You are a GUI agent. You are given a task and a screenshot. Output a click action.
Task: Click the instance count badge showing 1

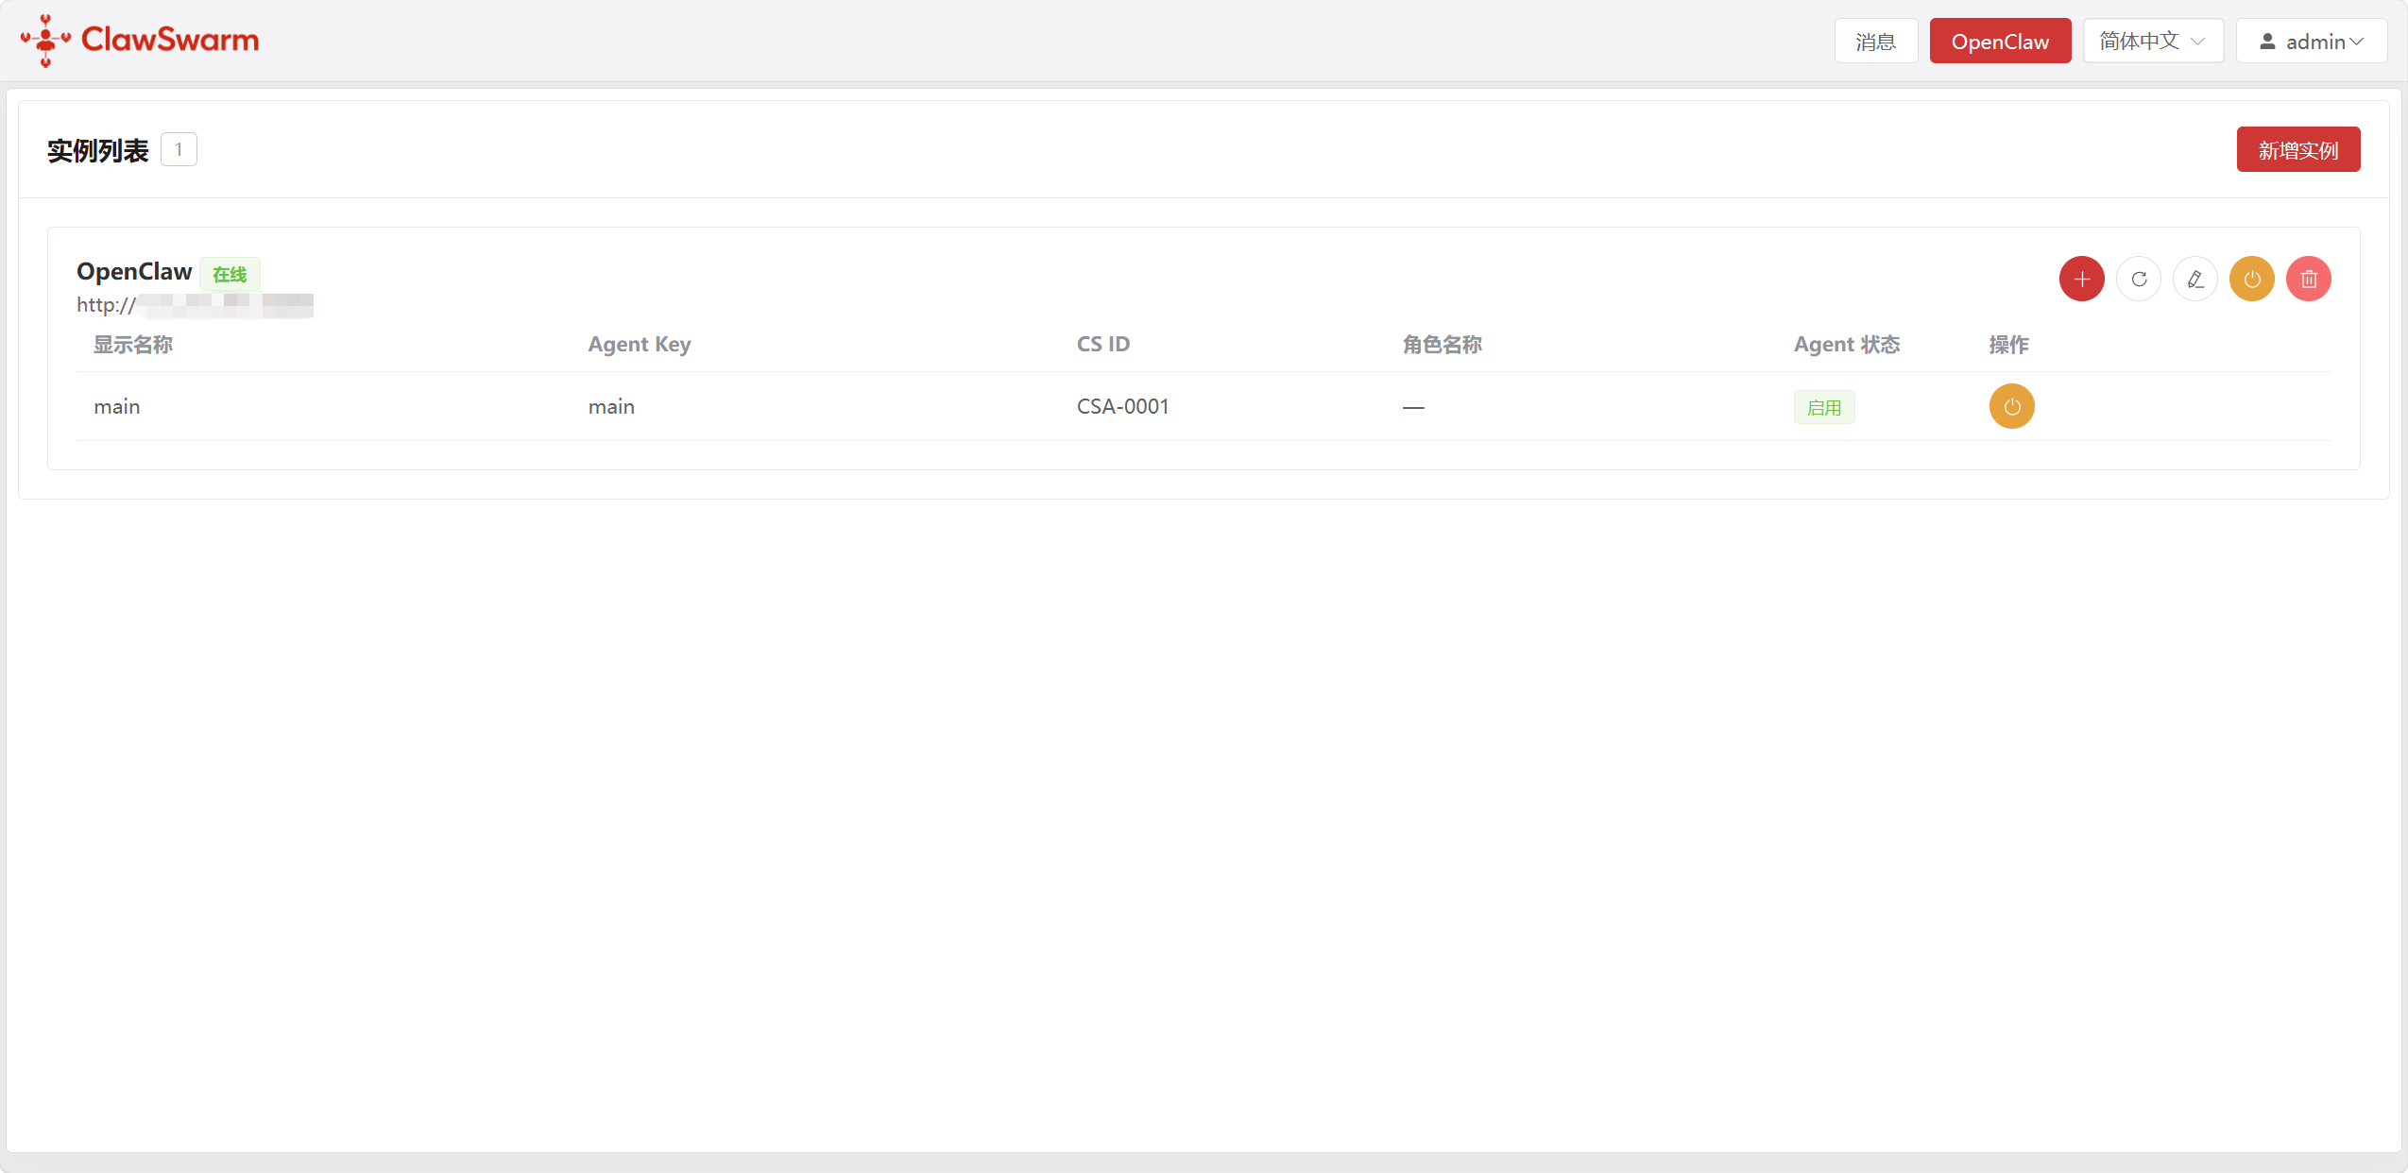pos(179,149)
